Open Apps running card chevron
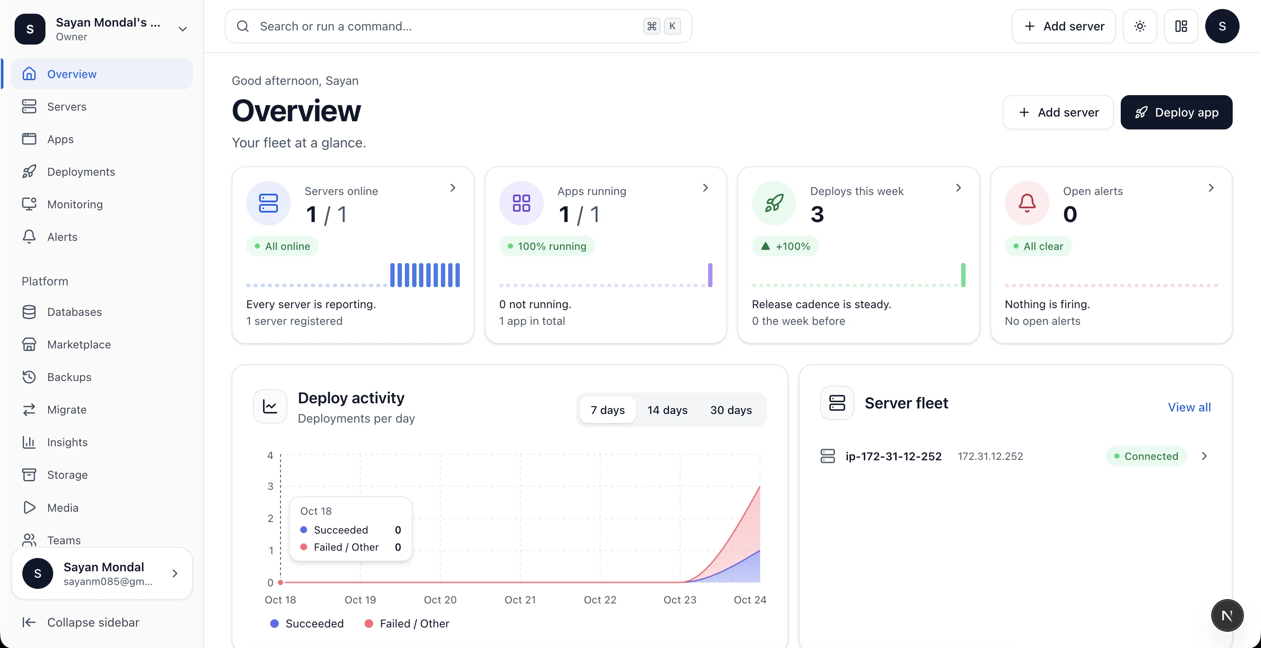Screen dimensions: 1261x648 (x=706, y=188)
